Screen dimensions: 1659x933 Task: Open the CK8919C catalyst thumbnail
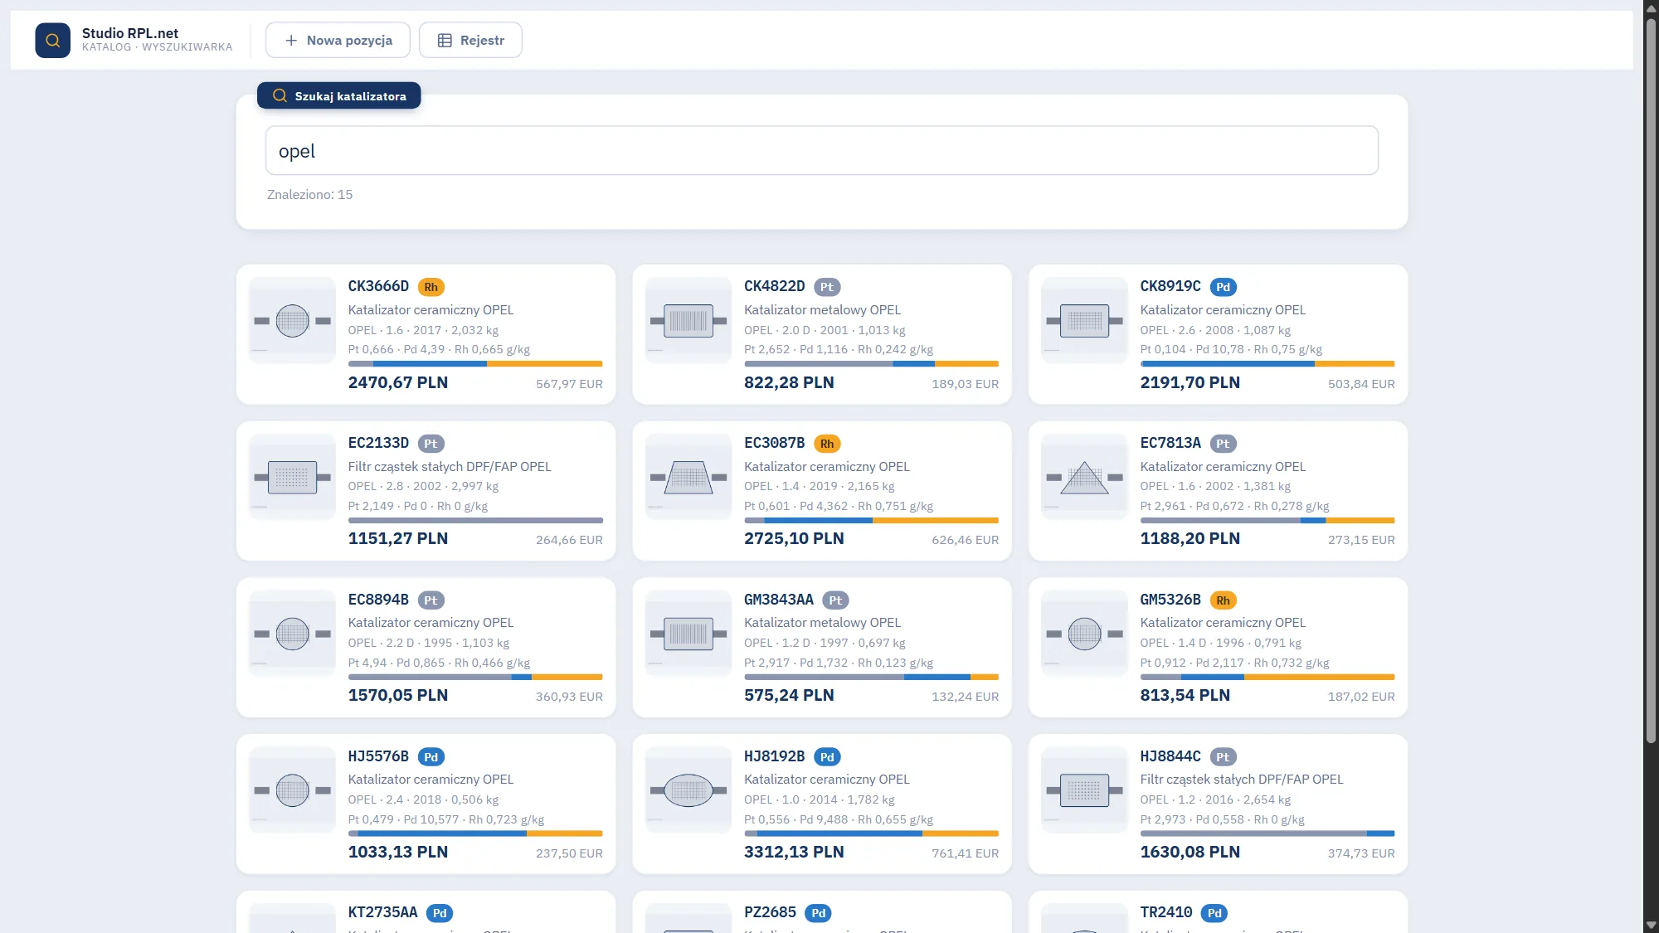point(1084,320)
